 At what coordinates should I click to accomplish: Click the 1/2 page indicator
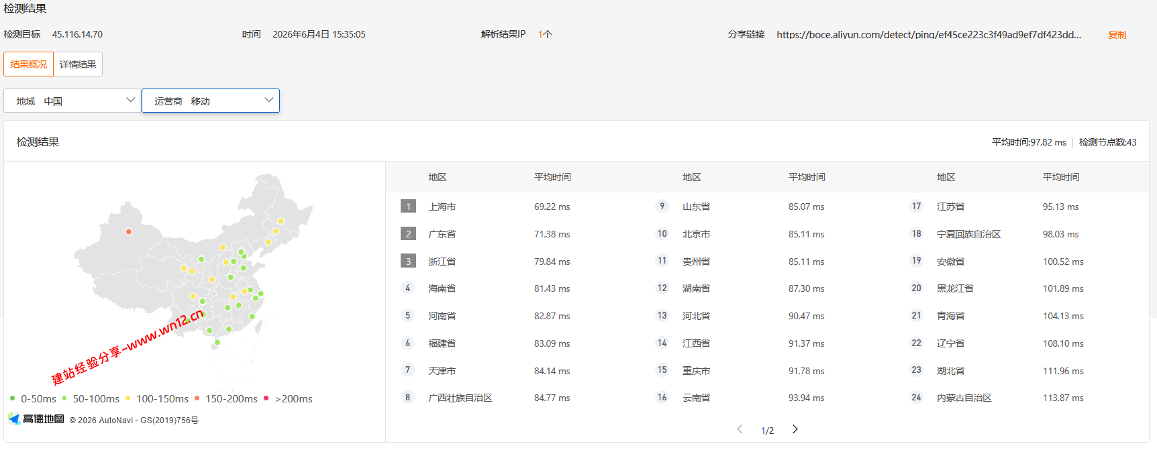click(767, 431)
